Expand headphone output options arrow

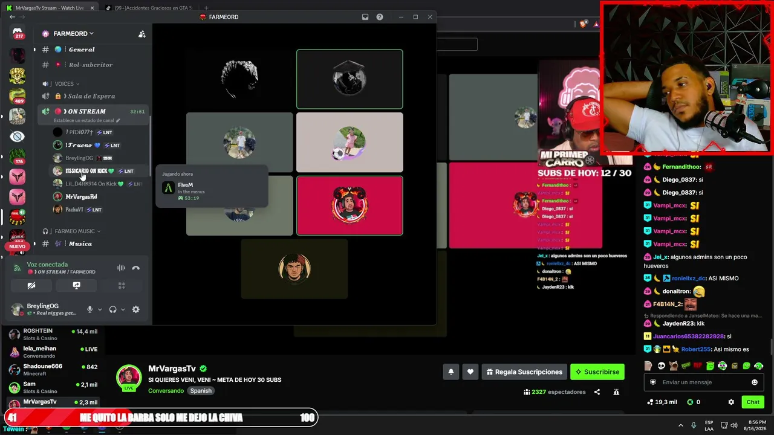tap(123, 309)
